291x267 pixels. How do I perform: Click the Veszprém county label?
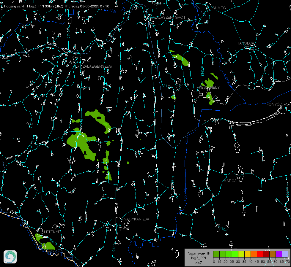[228, 81]
